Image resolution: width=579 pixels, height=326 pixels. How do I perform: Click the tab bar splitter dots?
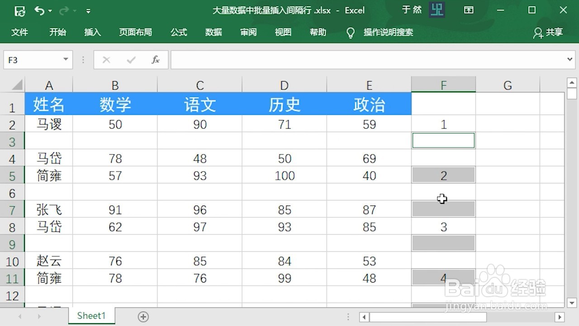tap(348, 317)
